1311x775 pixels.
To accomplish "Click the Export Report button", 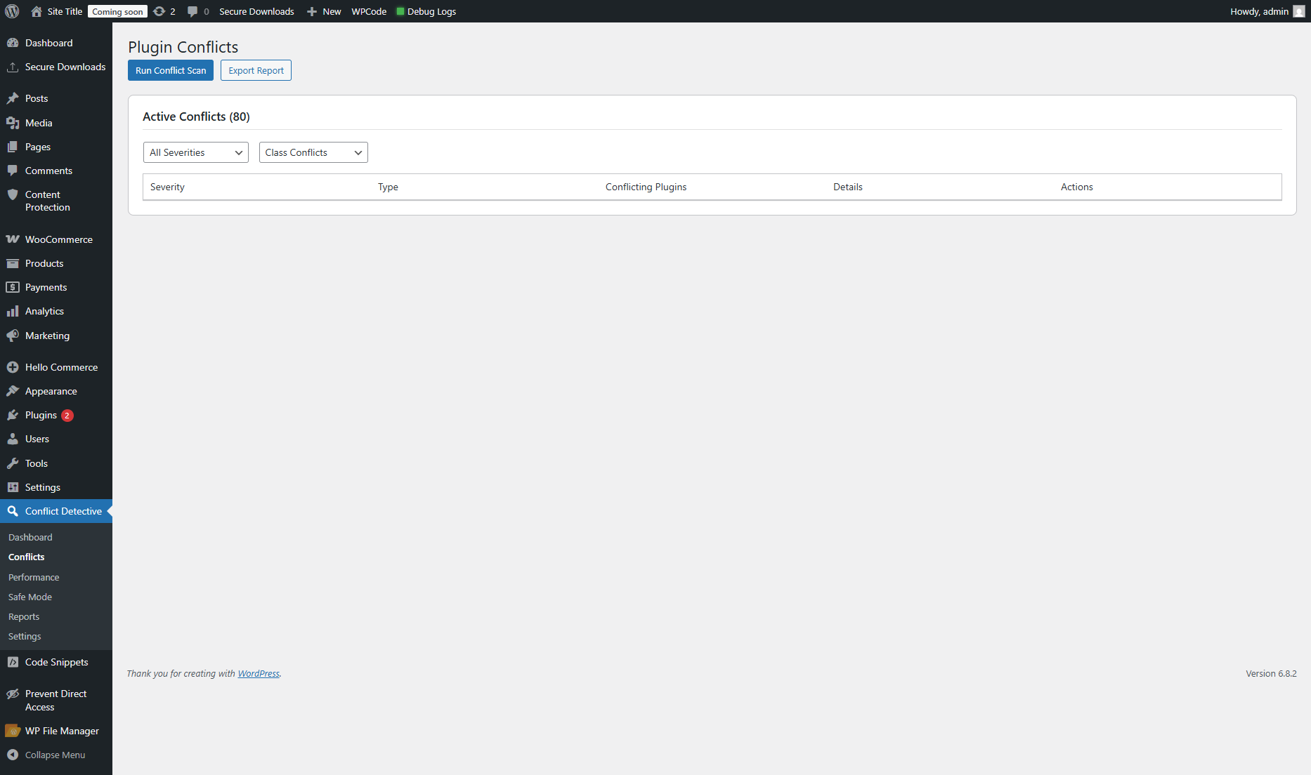I will click(256, 70).
